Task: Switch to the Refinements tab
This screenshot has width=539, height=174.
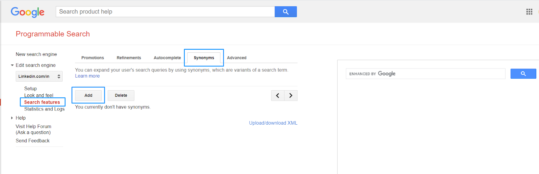Action: point(129,58)
